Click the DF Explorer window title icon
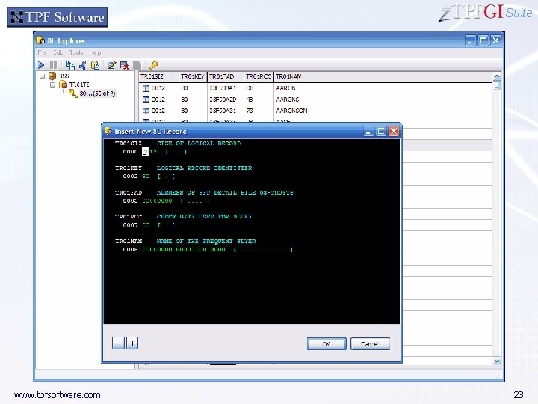The image size is (538, 404). [x=40, y=40]
